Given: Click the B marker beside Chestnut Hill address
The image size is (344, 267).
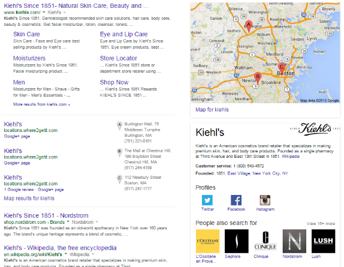Looking at the screenshot, I should tap(119, 152).
